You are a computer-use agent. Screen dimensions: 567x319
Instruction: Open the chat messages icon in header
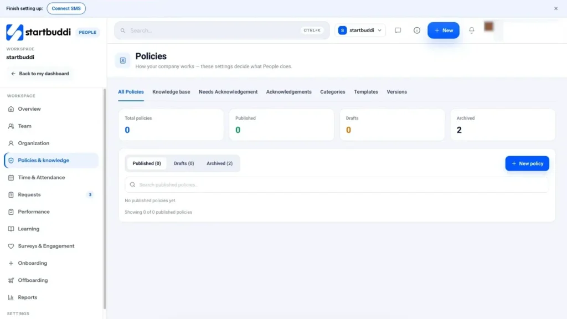[x=398, y=30]
